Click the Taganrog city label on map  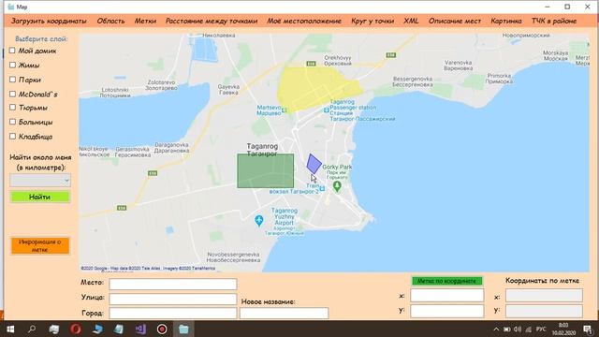pos(262,150)
